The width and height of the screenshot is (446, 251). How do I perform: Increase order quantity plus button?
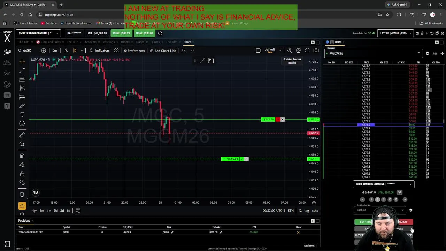click(405, 199)
